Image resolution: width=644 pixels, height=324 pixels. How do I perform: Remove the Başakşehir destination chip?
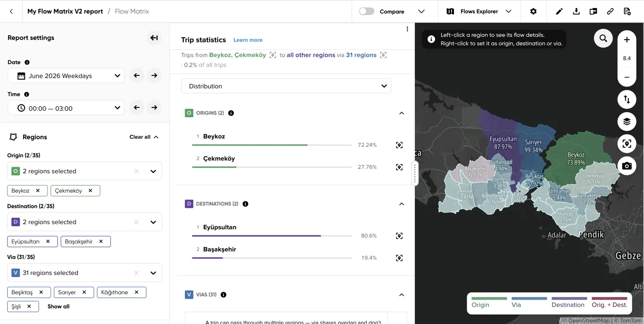coord(101,242)
